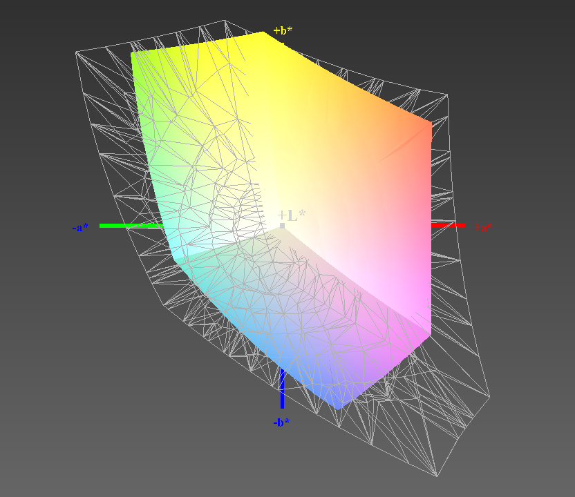575x497 pixels.
Task: Click the +L* label at center
Action: [x=293, y=215]
